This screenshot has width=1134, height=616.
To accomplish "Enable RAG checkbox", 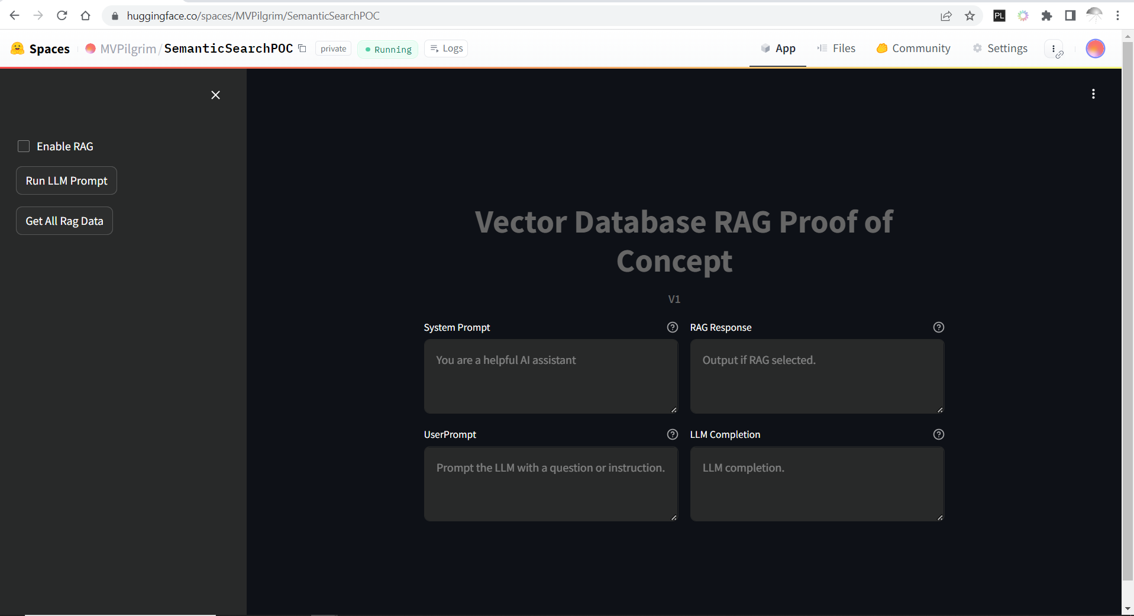I will [24, 146].
